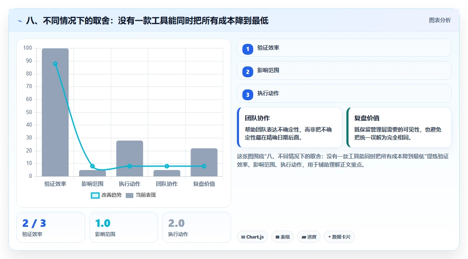Click trend line point on 复盘价值 bar

(x=204, y=166)
